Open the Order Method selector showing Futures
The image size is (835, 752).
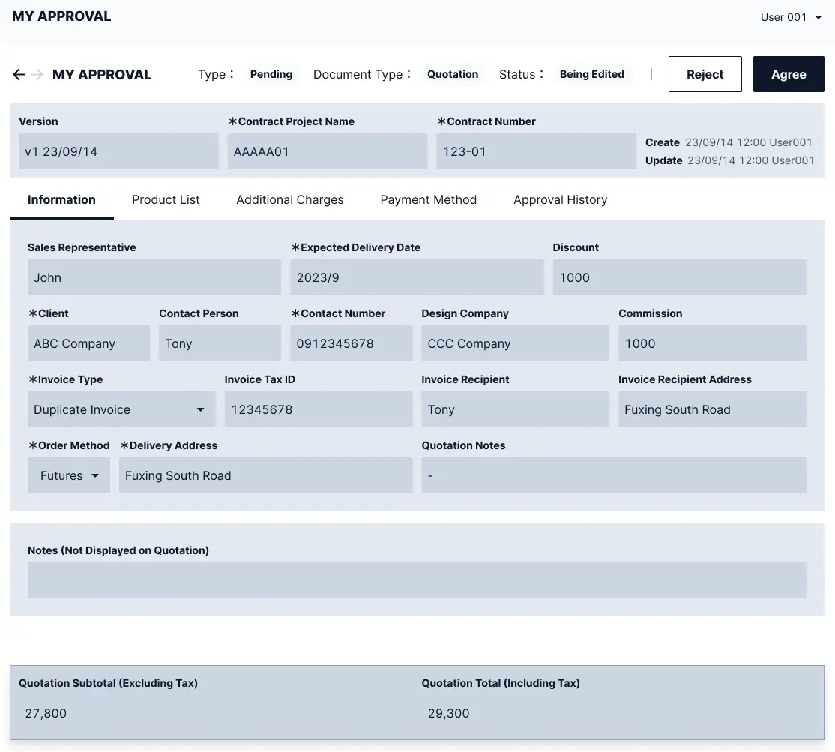(68, 475)
